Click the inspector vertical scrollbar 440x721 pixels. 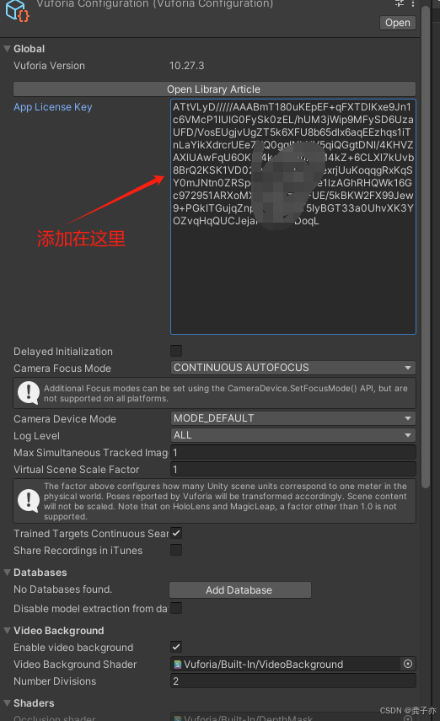(426, 248)
